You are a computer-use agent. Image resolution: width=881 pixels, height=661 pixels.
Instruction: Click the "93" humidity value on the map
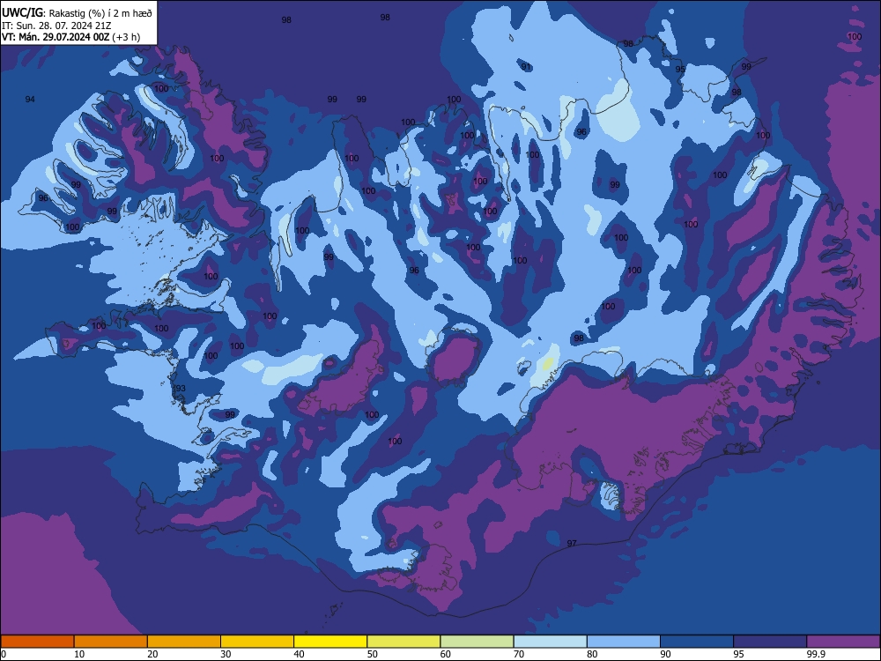[181, 389]
